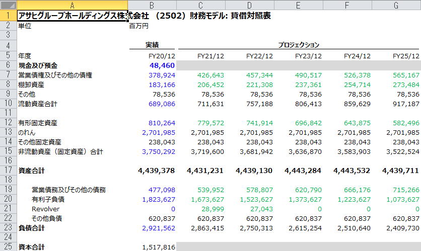Select column A header
421x251 pixels.
72,5
